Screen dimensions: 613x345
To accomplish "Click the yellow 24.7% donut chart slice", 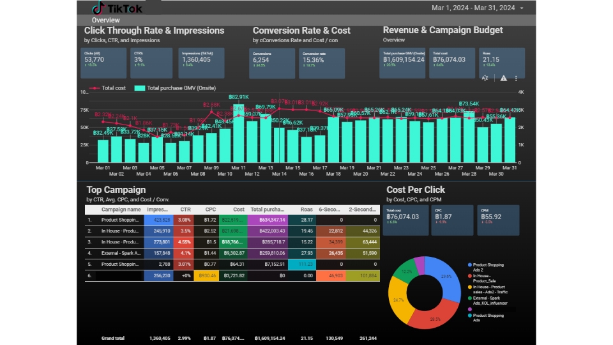I will click(399, 298).
